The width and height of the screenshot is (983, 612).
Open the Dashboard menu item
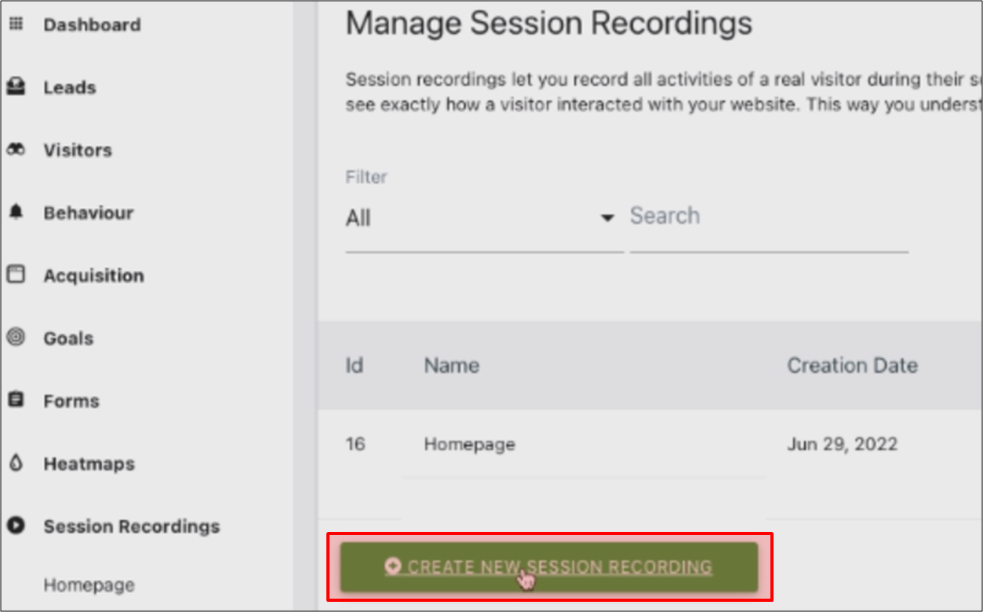click(92, 25)
